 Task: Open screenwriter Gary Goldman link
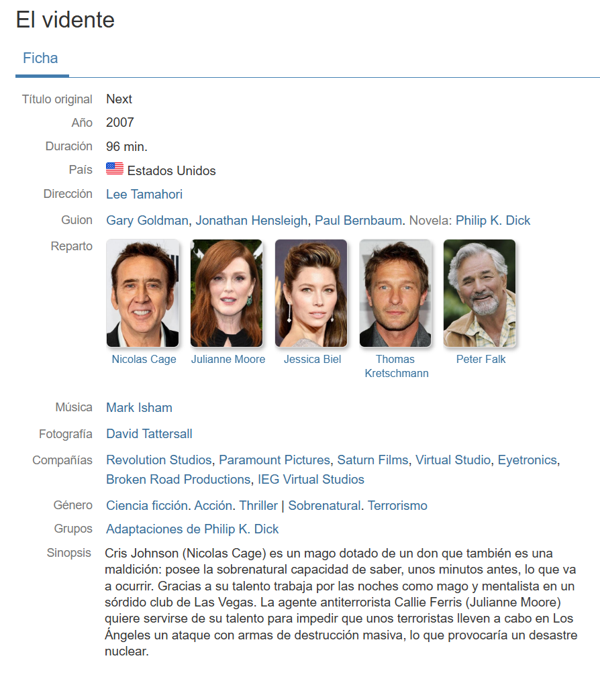[147, 221]
